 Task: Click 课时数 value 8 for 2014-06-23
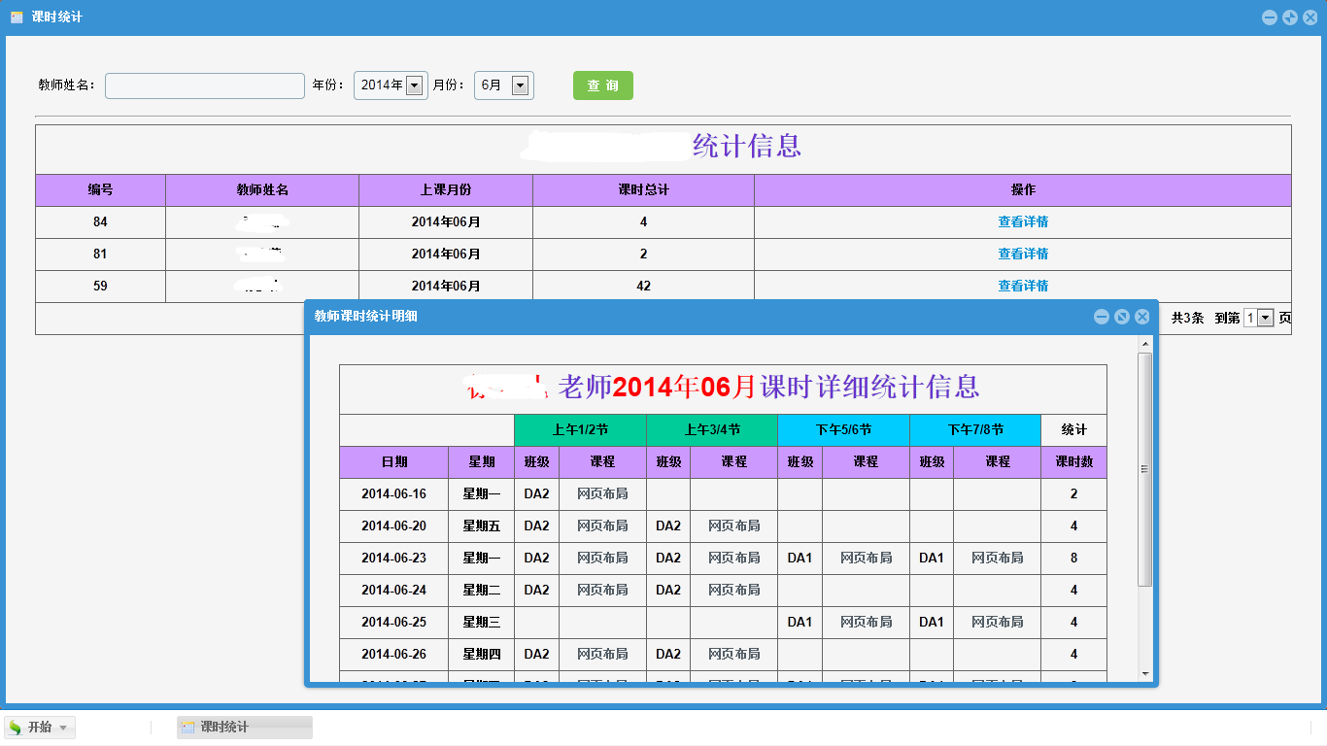1073,558
